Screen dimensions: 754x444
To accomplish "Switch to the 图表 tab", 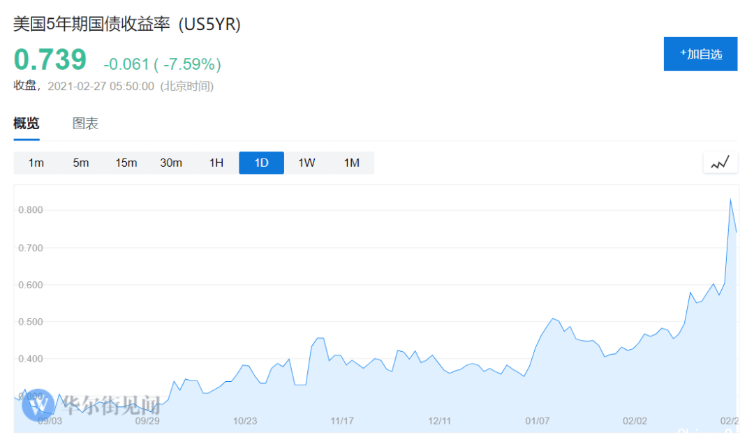I will [85, 124].
